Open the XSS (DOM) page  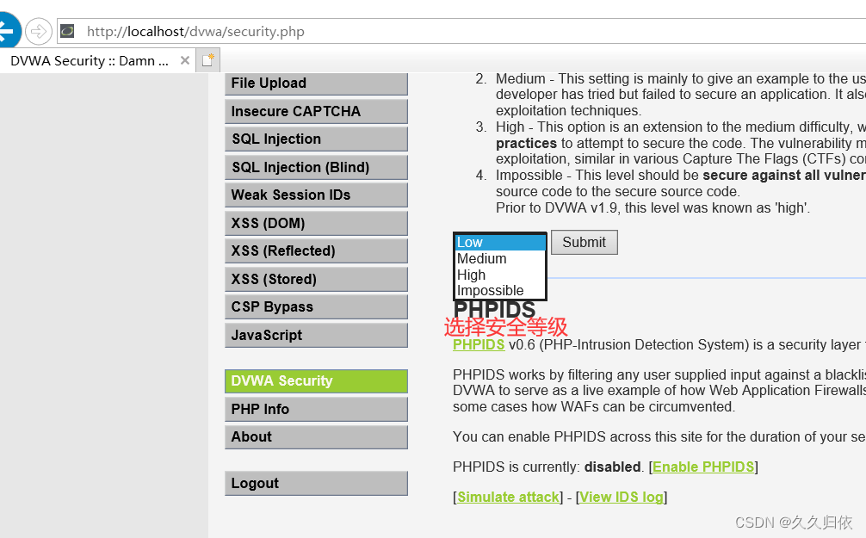click(316, 223)
